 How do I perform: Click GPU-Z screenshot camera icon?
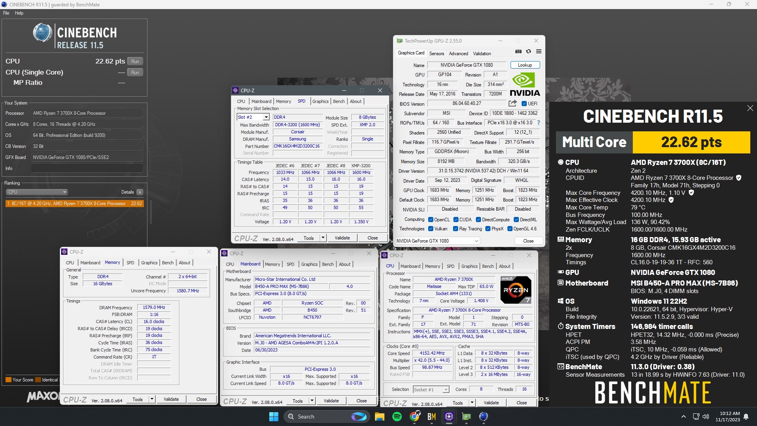coord(518,52)
